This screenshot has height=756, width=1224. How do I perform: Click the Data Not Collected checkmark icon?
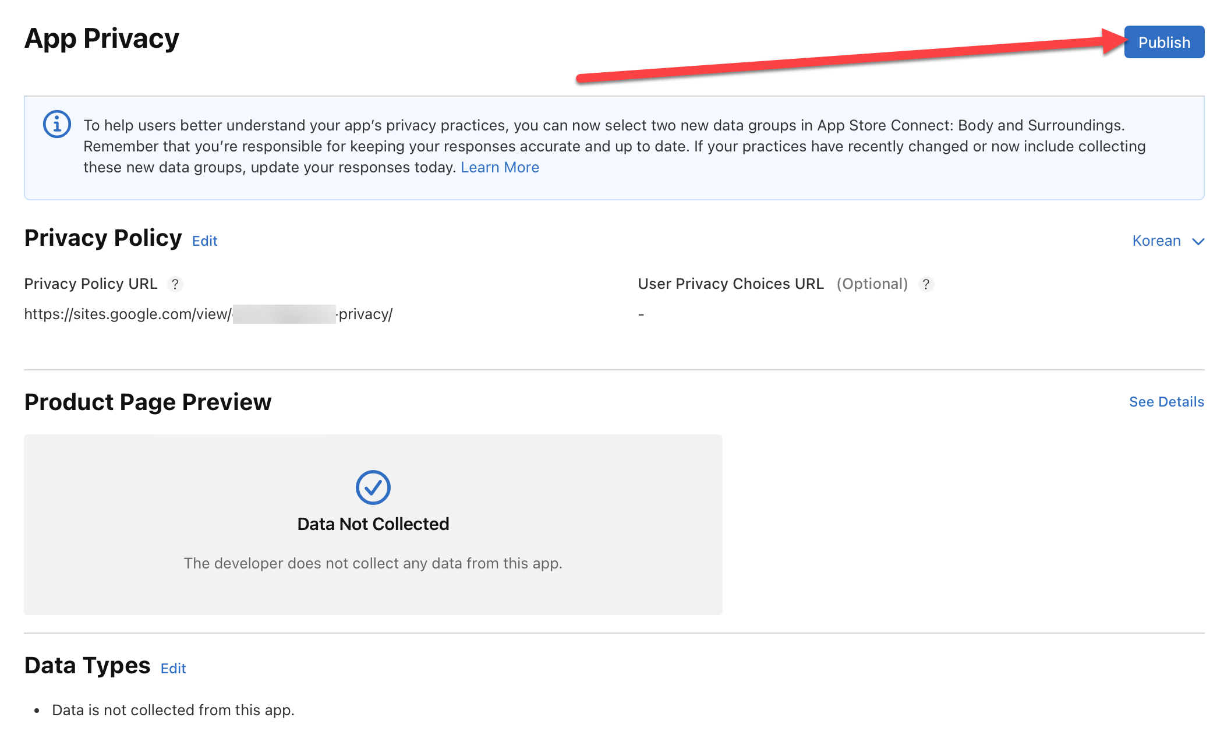point(373,487)
